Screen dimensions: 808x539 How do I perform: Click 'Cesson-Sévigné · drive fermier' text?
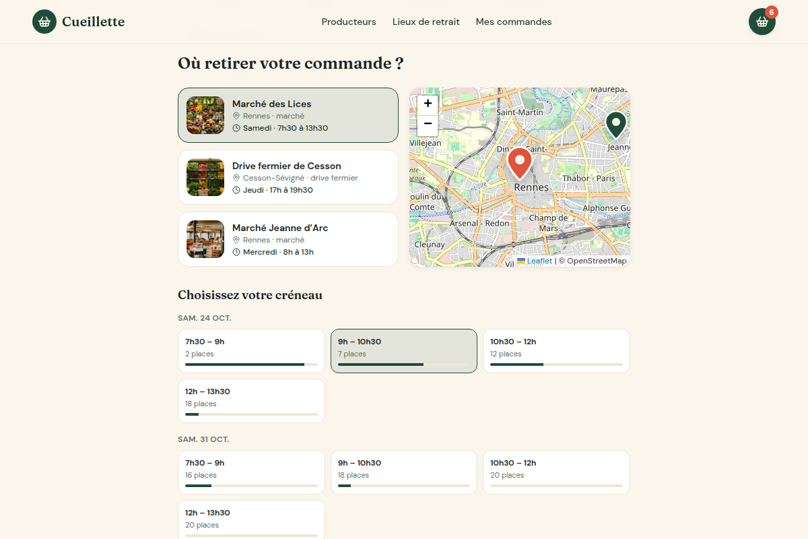pos(300,178)
